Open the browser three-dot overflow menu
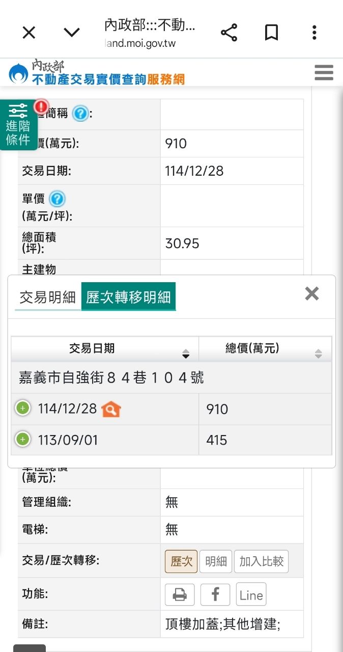The image size is (343, 652). coord(315,33)
